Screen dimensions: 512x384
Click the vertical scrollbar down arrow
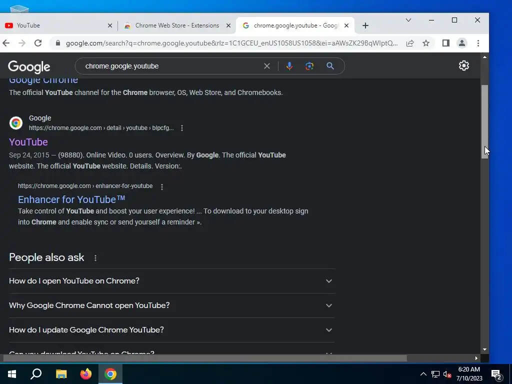[x=484, y=349]
